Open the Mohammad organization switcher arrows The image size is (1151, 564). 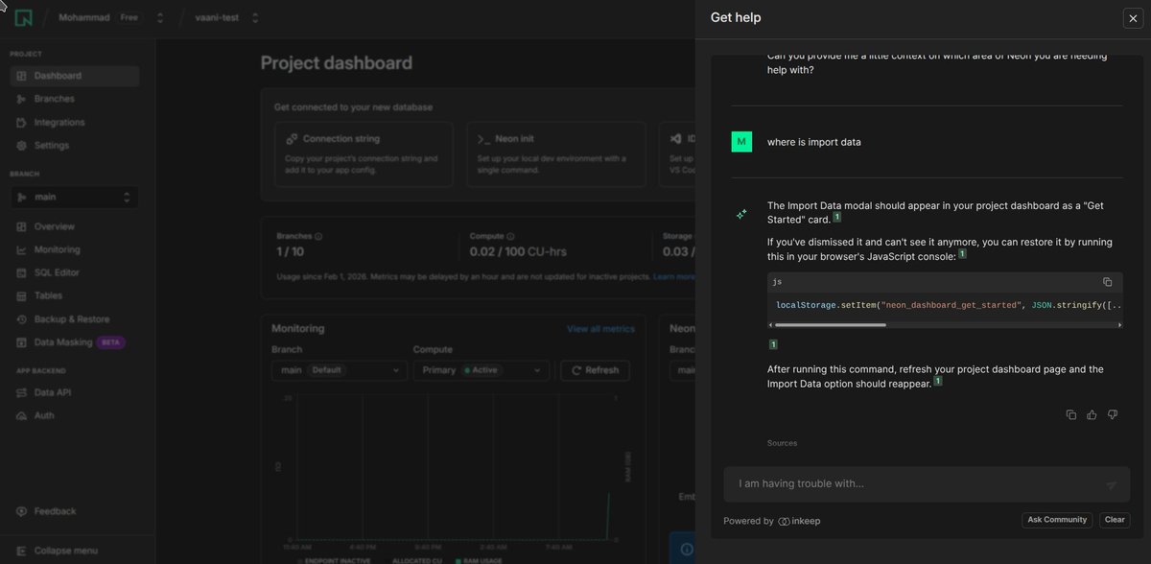(160, 17)
